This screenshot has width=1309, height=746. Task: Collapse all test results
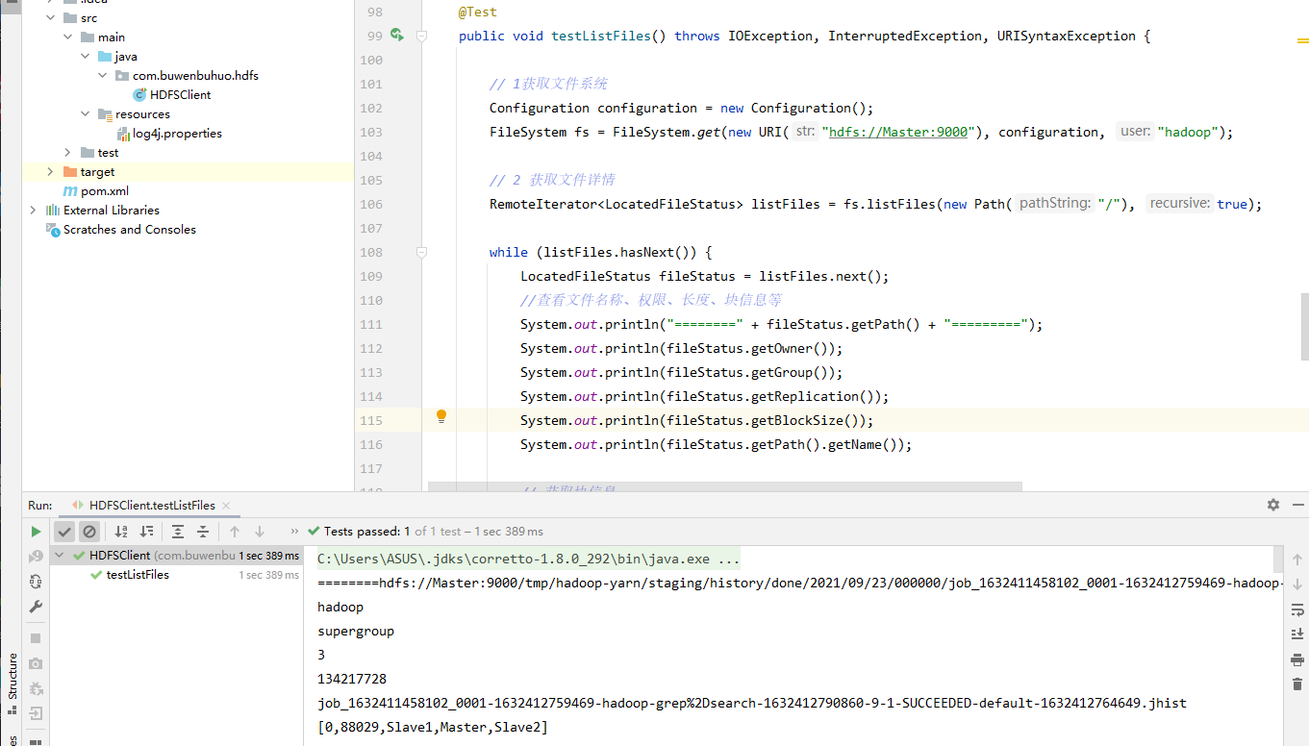(x=203, y=531)
